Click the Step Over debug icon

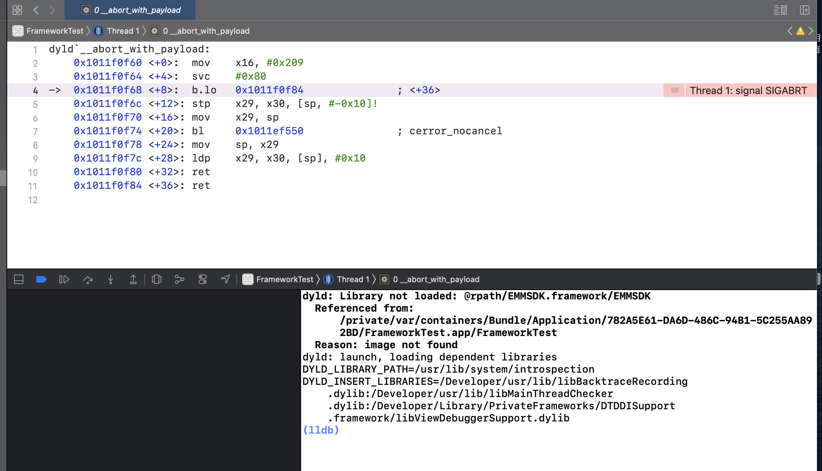click(88, 279)
